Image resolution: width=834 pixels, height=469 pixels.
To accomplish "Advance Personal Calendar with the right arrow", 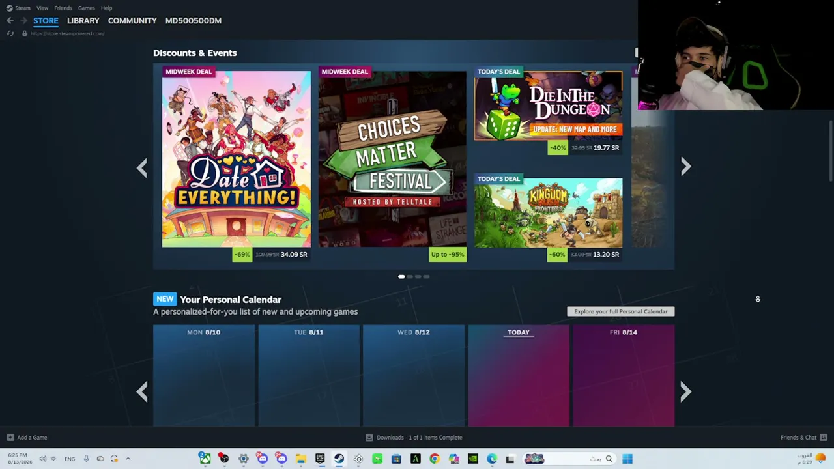I will [x=685, y=391].
